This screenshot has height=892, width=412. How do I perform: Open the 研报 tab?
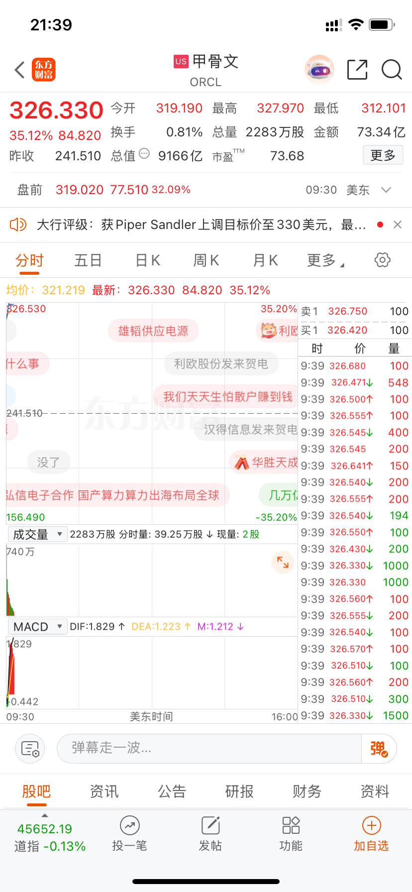click(239, 791)
